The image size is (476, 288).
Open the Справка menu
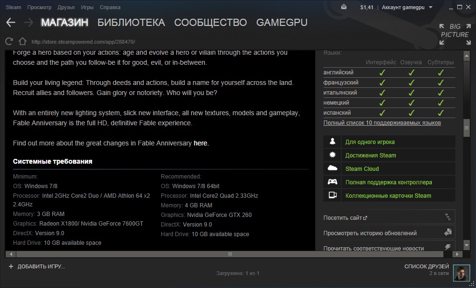coord(110,7)
